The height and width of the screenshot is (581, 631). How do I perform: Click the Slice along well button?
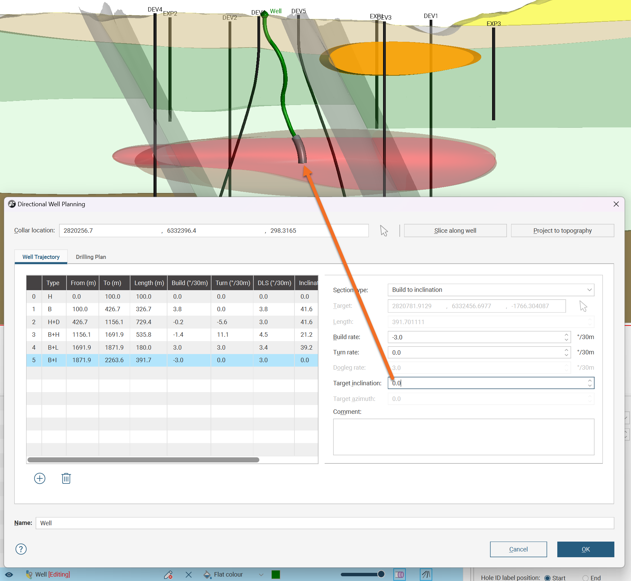(455, 231)
